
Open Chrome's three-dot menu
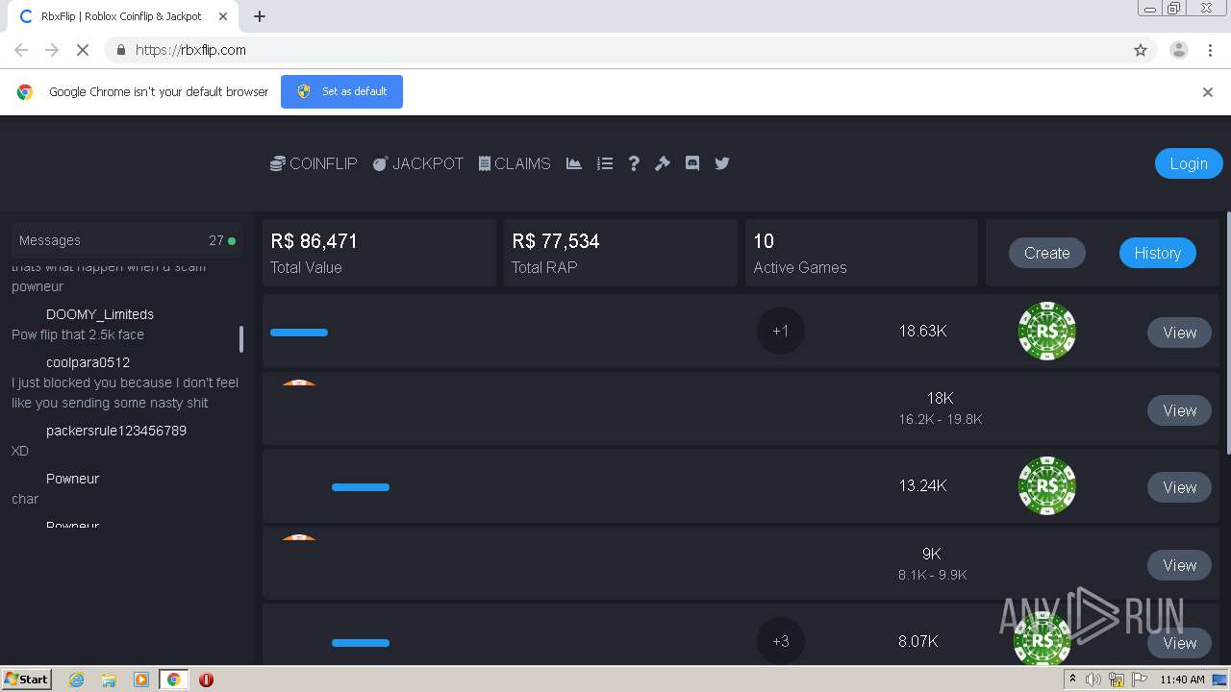(1212, 50)
